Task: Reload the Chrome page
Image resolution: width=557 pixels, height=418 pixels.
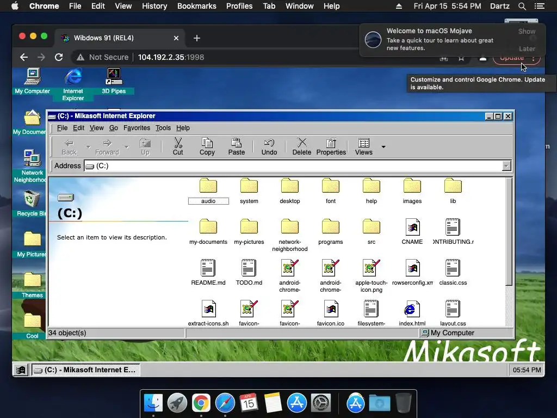Action: coord(59,57)
